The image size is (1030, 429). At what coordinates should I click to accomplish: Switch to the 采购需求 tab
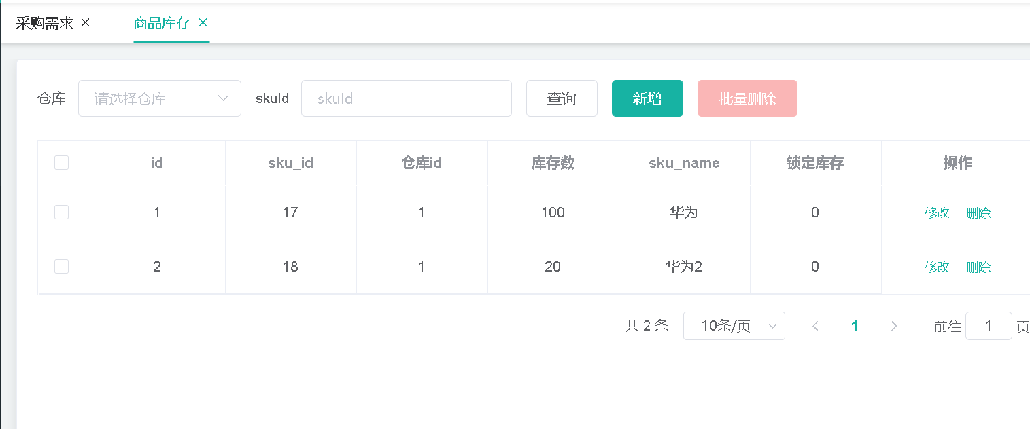(44, 22)
